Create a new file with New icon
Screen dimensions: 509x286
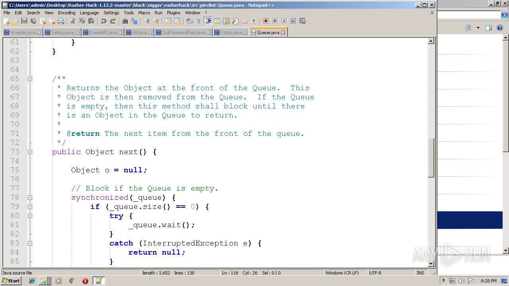[x=6, y=21]
